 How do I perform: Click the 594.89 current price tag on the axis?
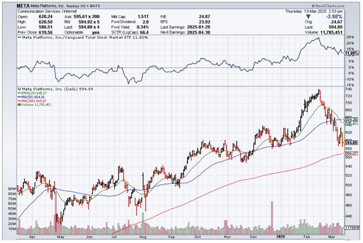351,143
